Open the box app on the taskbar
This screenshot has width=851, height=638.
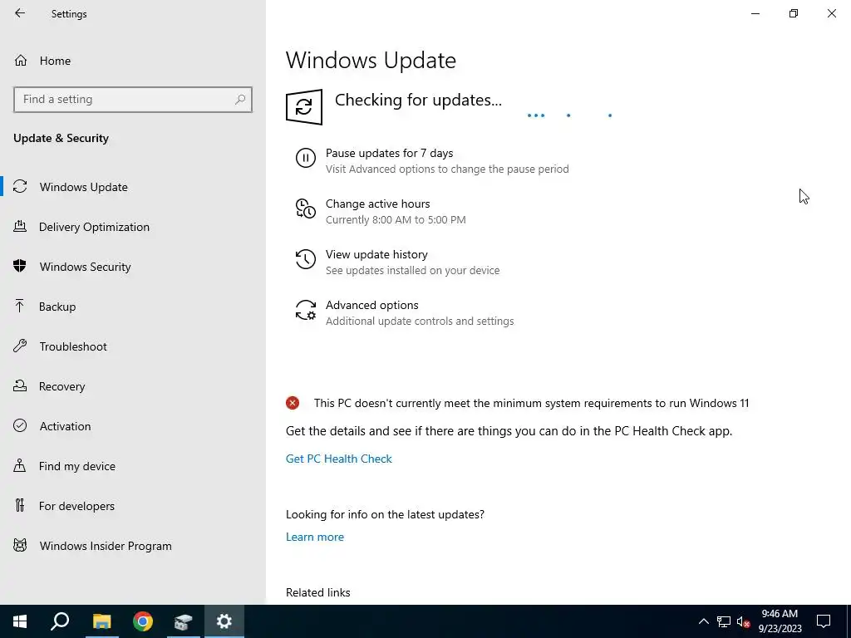pyautogui.click(x=184, y=621)
